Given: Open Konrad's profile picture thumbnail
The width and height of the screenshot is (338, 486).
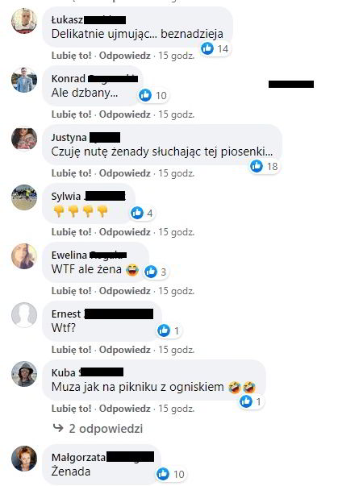Looking at the screenshot, I should coord(24,80).
